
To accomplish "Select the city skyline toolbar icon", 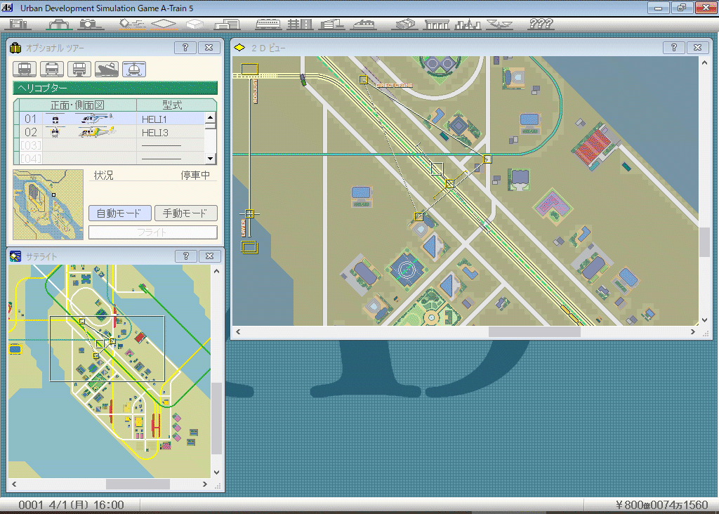I will pyautogui.click(x=467, y=25).
